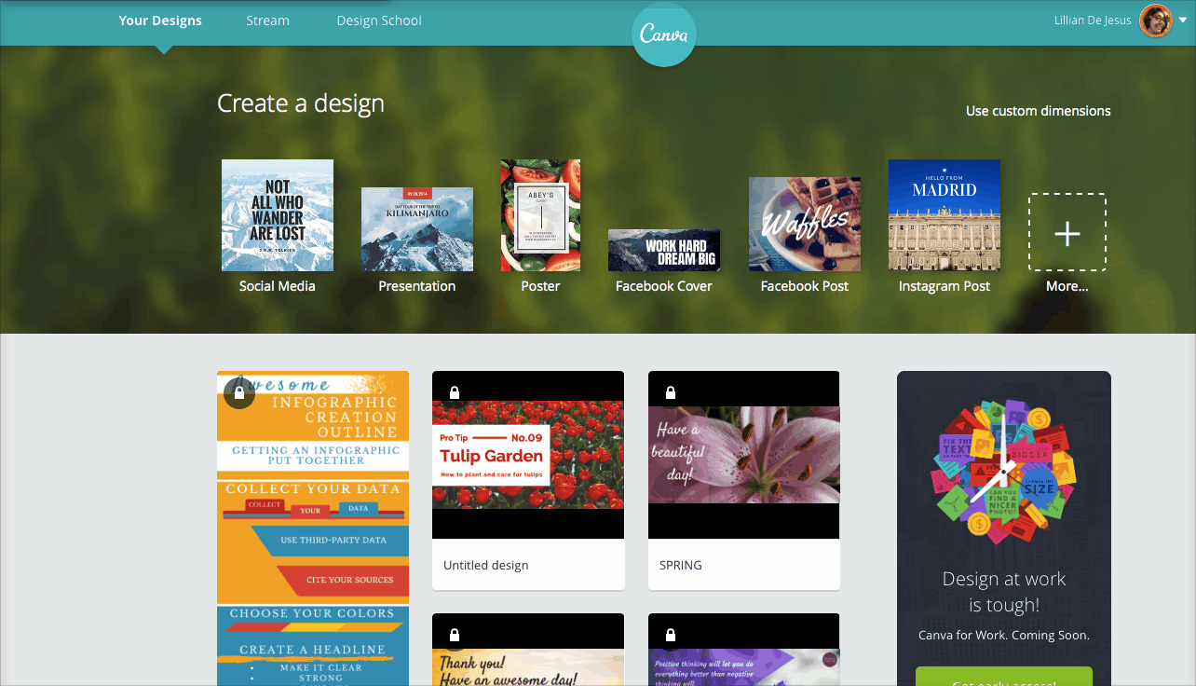The height and width of the screenshot is (686, 1196).
Task: Click lock icon on Tulip Garden design
Action: pyautogui.click(x=455, y=392)
